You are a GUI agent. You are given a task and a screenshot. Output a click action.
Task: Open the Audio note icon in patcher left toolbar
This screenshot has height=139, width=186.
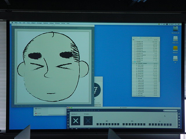(68, 119)
